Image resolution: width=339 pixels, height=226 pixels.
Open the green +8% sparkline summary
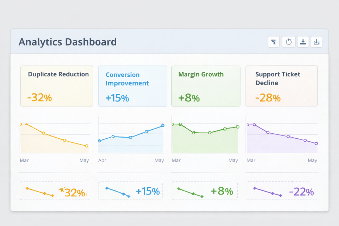(x=205, y=191)
